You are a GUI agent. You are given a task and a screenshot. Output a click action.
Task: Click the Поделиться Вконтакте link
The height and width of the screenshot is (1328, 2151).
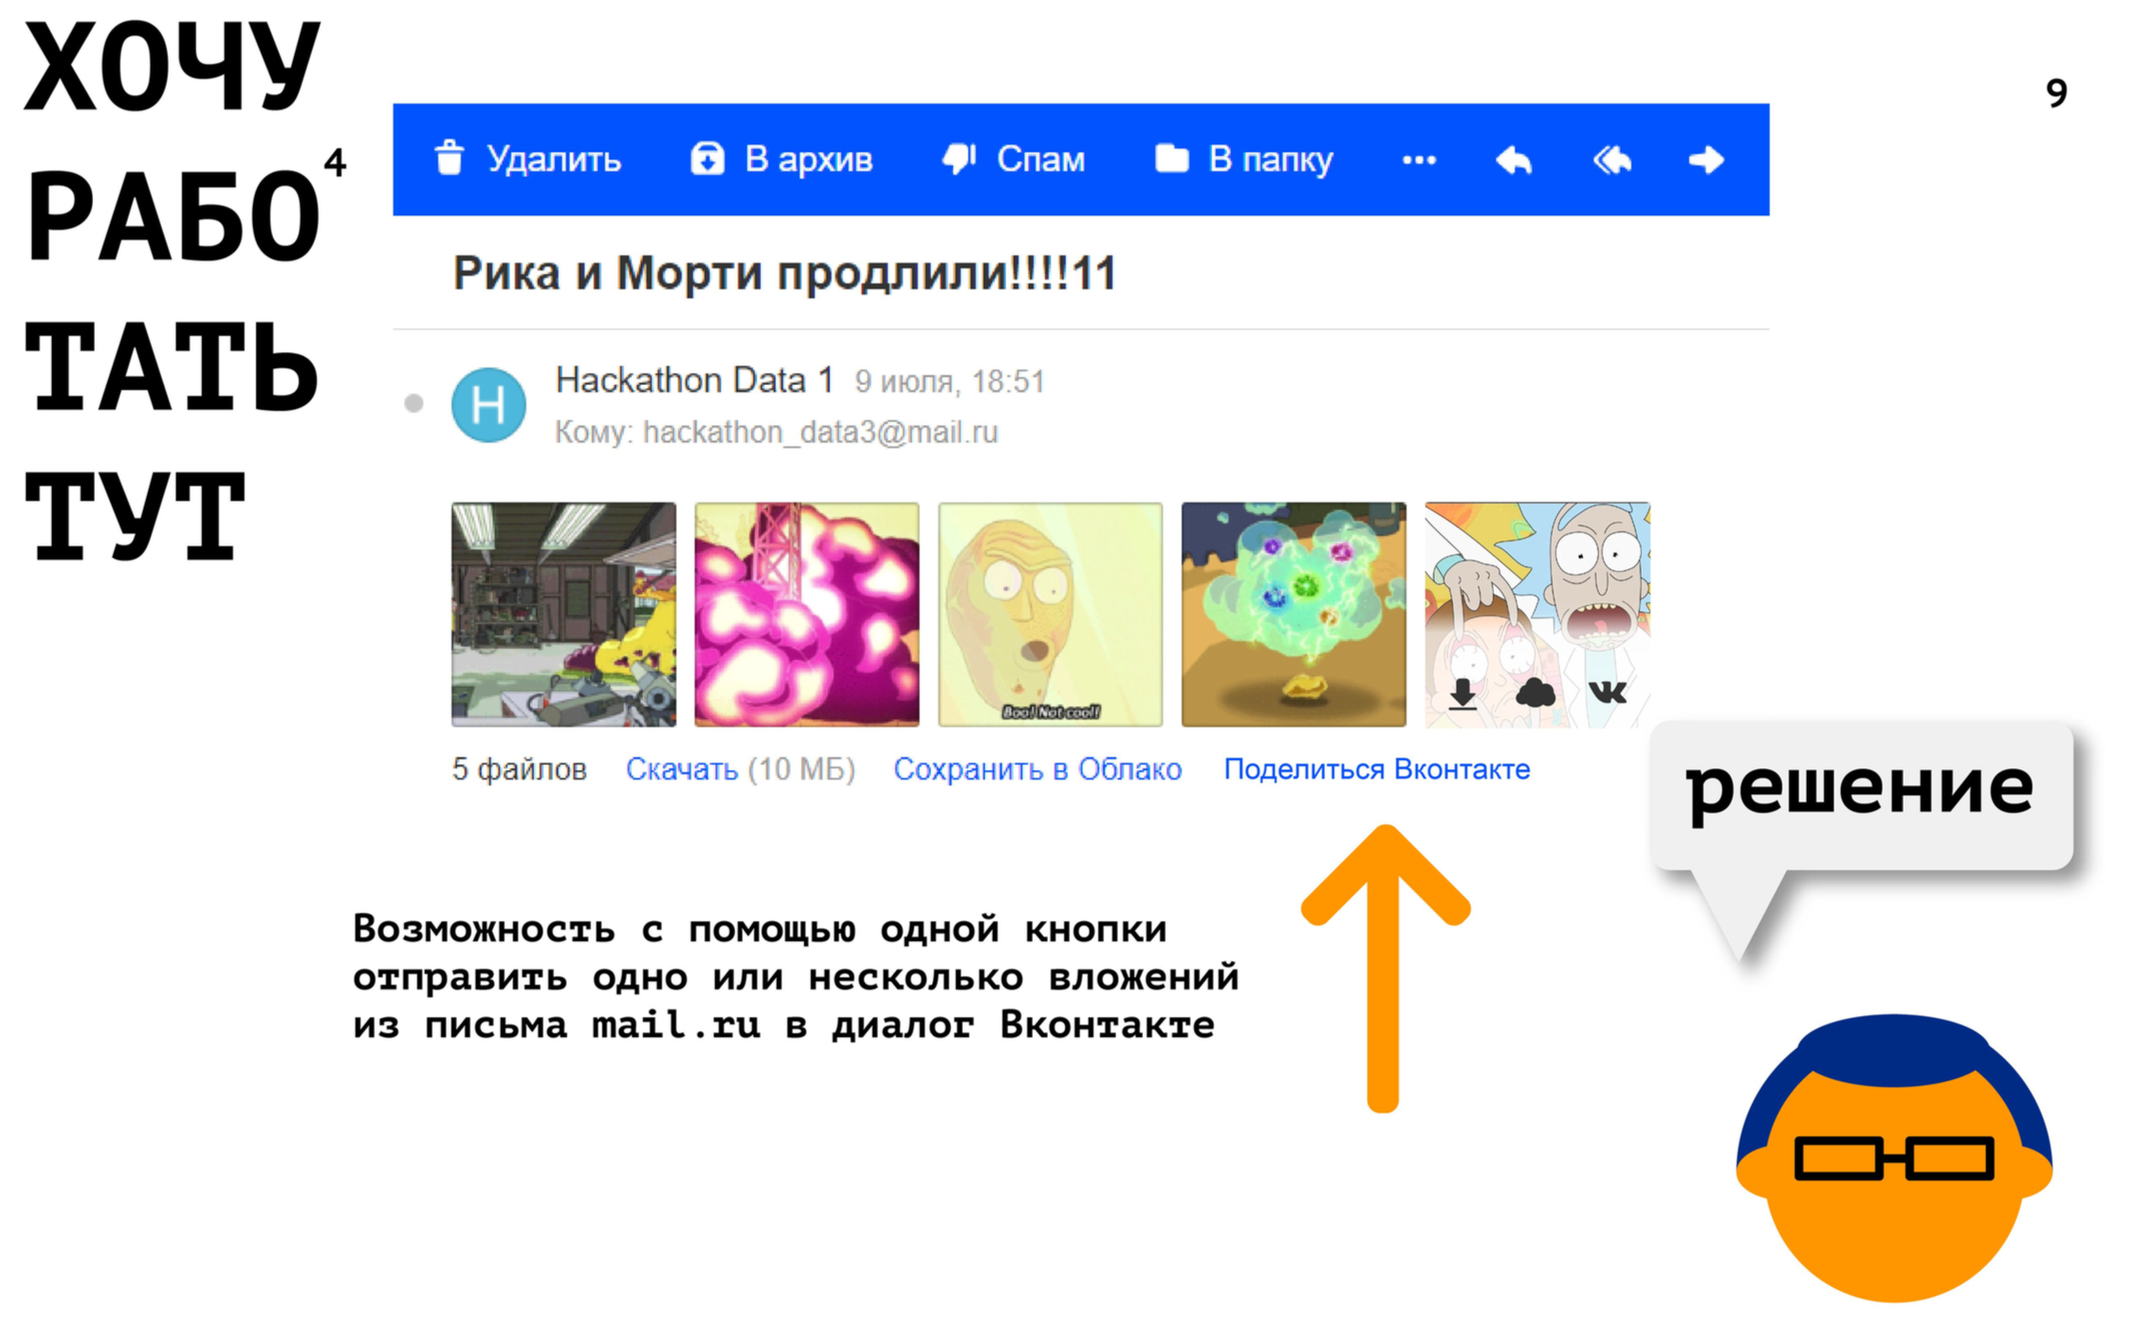[x=1376, y=769]
